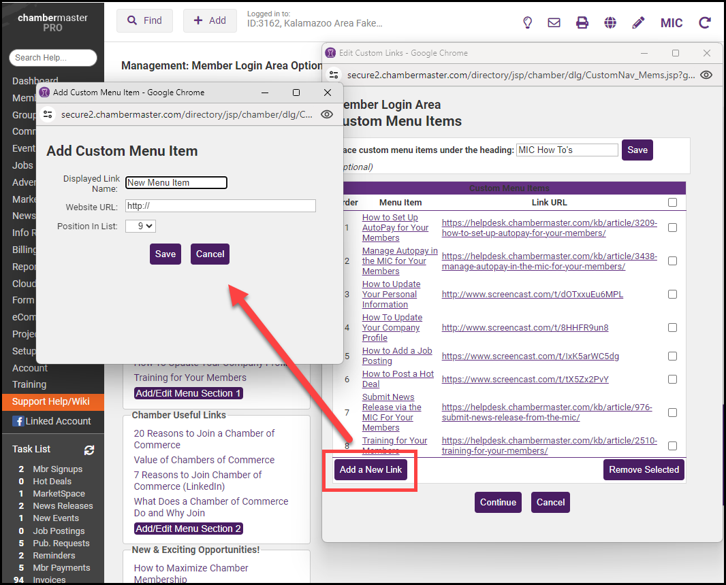Open the Position In List dropdown
The width and height of the screenshot is (726, 585).
pos(140,226)
